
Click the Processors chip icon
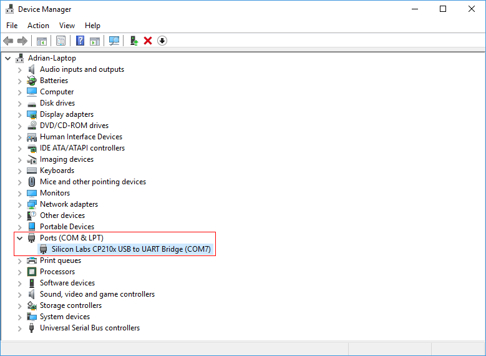(32, 272)
